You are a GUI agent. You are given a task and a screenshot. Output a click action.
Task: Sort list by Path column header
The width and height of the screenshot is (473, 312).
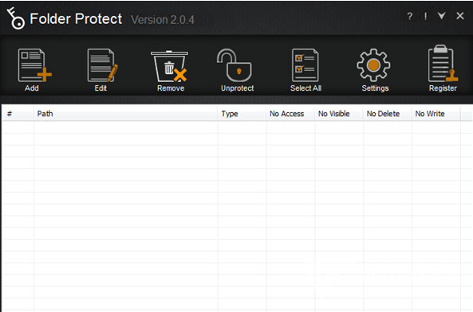tap(125, 114)
